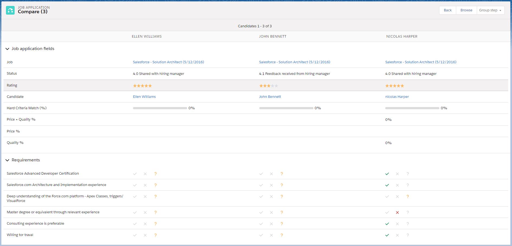This screenshot has height=246, width=512.
Task: Set Willing to travel unknown for John Bennett
Action: [282, 235]
